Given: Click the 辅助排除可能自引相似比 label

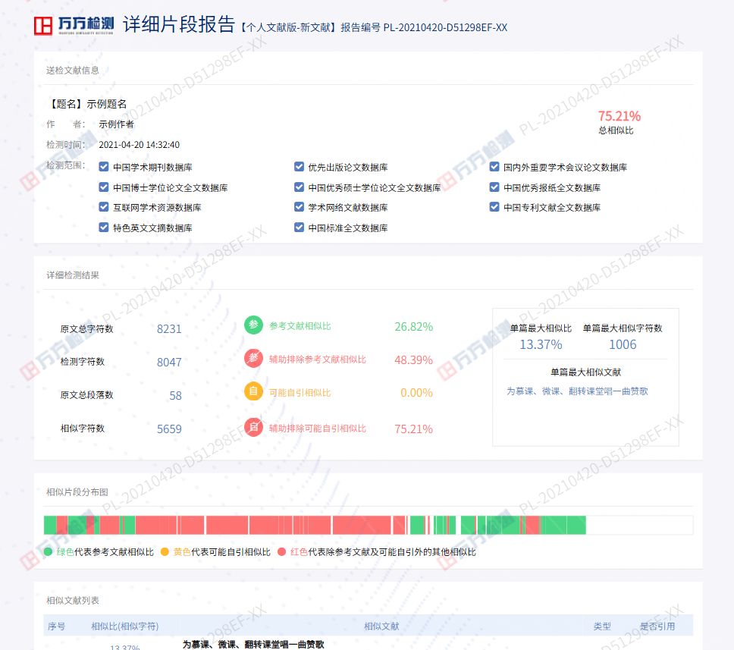Looking at the screenshot, I should (x=318, y=428).
